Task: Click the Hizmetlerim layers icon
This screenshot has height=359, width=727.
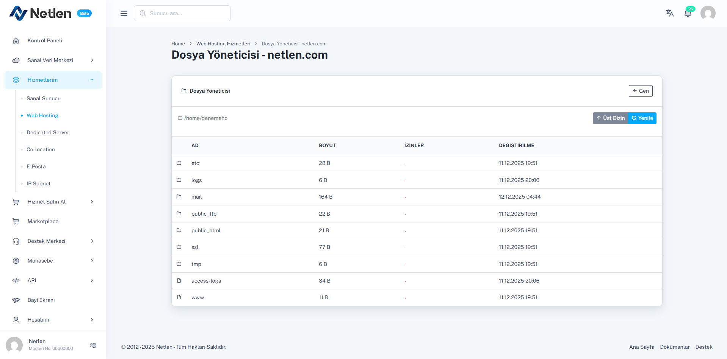Action: [16, 80]
